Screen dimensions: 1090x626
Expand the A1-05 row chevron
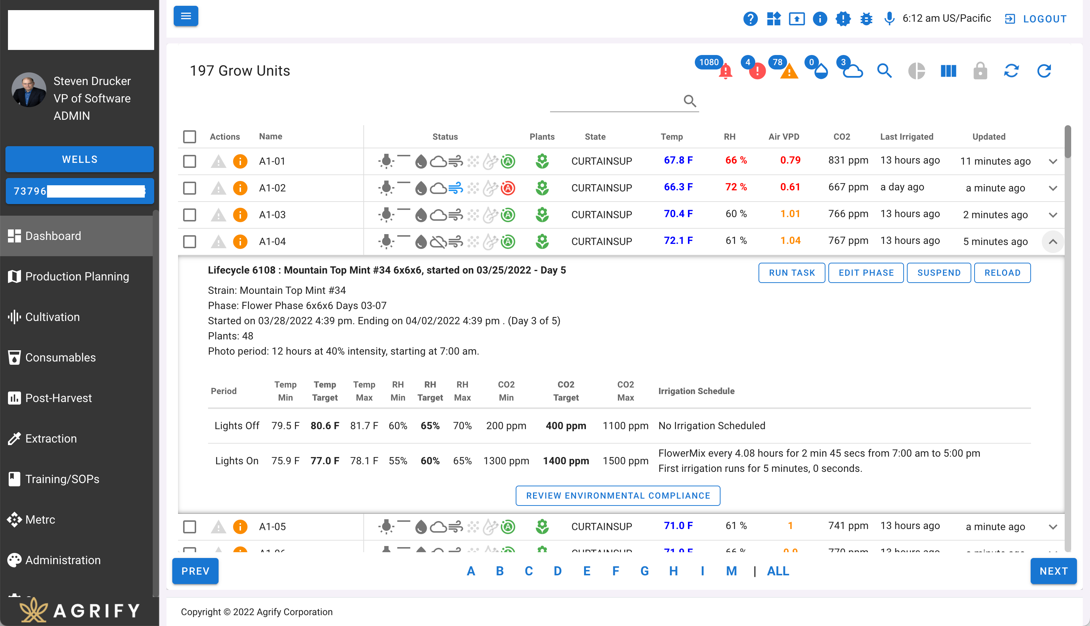1053,527
